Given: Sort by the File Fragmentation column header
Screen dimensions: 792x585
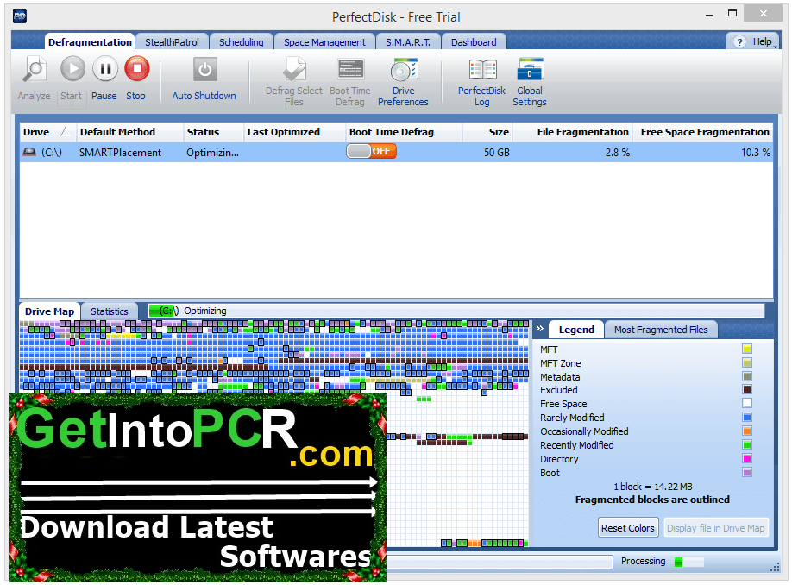Looking at the screenshot, I should (x=572, y=132).
